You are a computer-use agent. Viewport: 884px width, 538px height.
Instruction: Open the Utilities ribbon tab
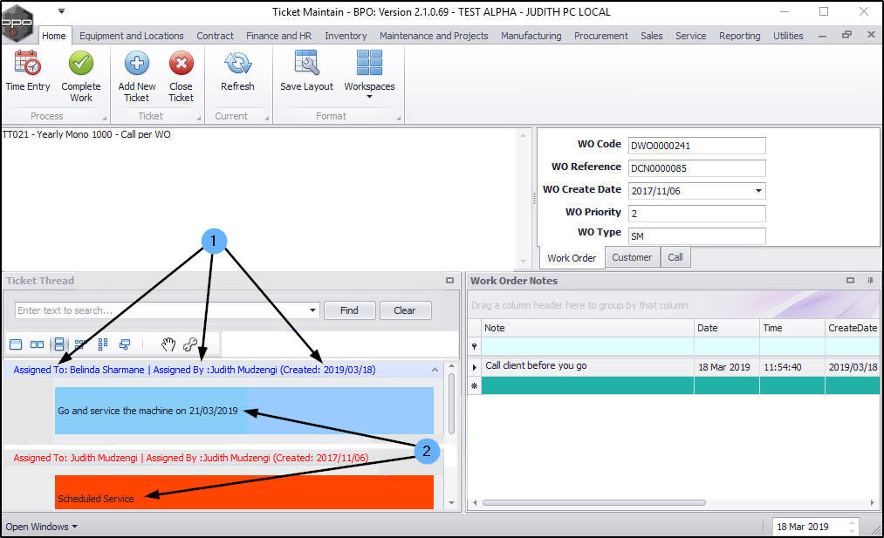click(788, 36)
